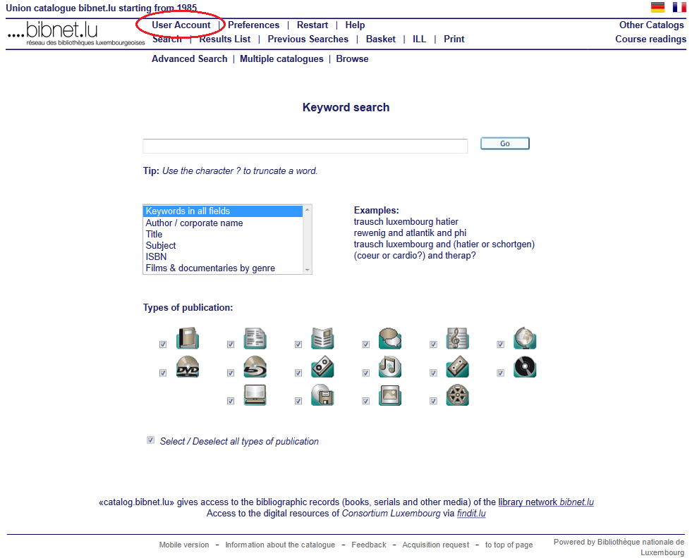Viewport: 692px width, 558px height.
Task: Uncheck the DVD type checkbox
Action: pyautogui.click(x=163, y=373)
